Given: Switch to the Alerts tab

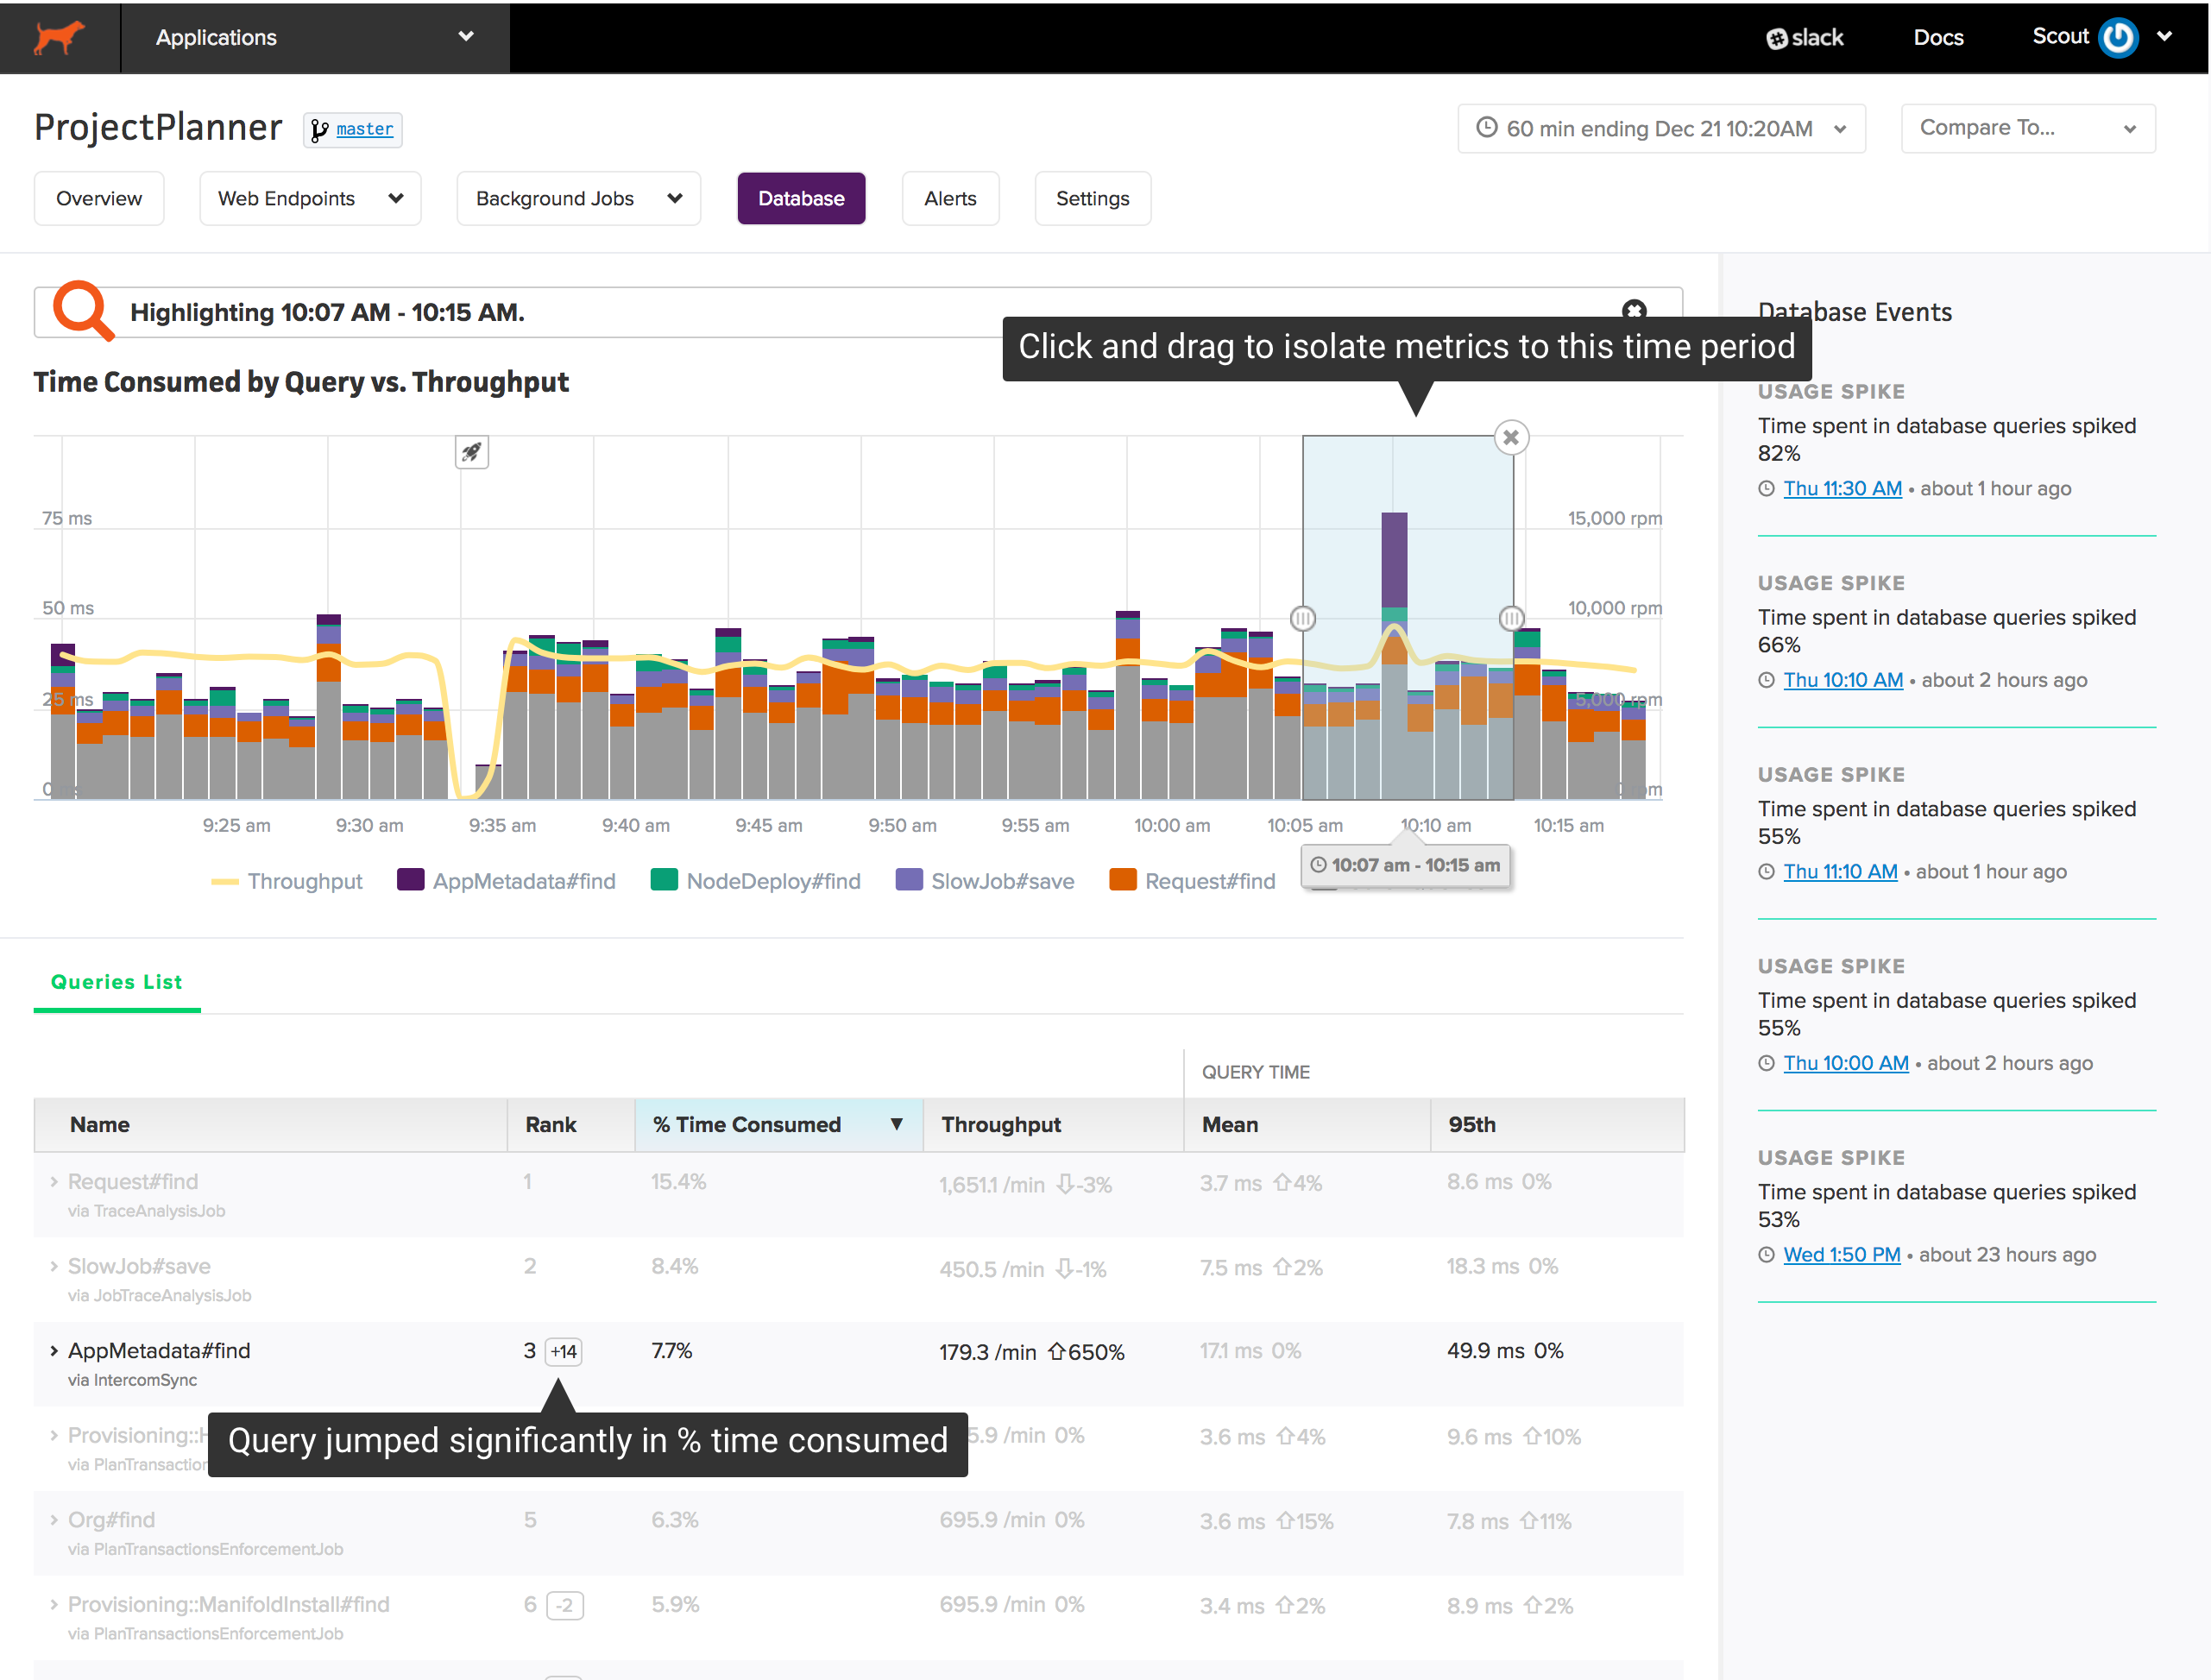Looking at the screenshot, I should point(950,198).
